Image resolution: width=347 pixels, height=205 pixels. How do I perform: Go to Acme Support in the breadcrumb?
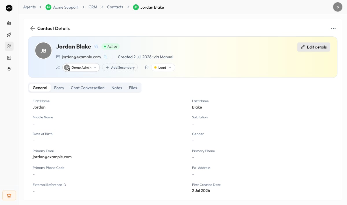click(x=66, y=7)
